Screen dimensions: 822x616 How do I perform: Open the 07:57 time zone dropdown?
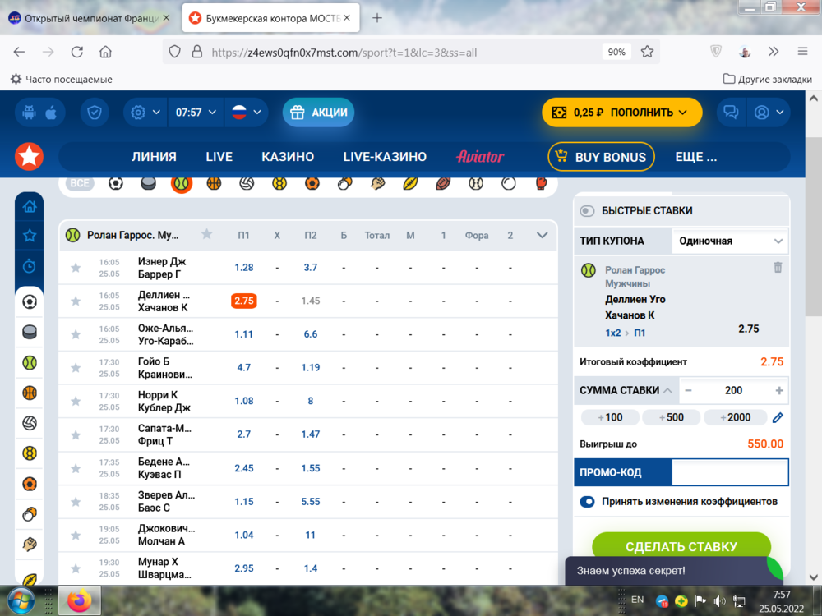tap(196, 112)
